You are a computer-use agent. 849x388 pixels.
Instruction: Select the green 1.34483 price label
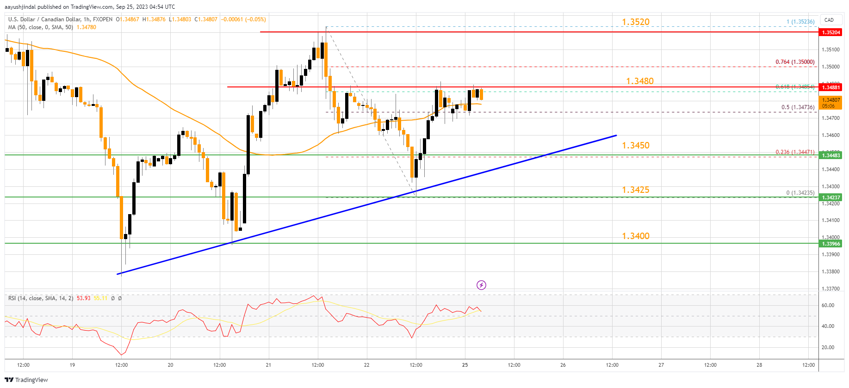tap(830, 155)
